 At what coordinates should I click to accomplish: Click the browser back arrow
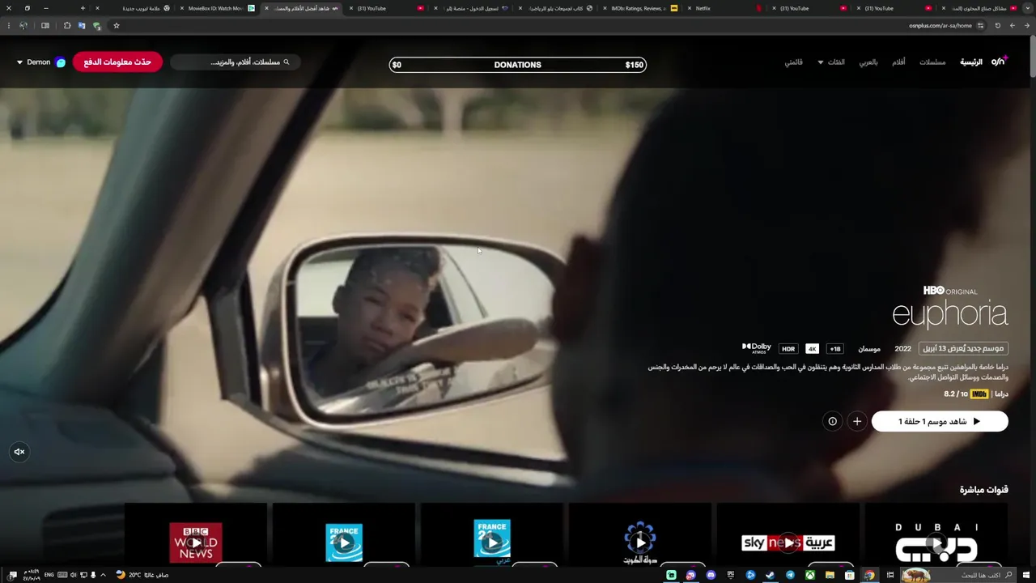[1028, 25]
